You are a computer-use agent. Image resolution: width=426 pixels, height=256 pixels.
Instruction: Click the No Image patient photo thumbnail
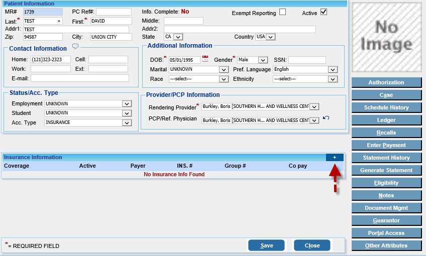386,37
